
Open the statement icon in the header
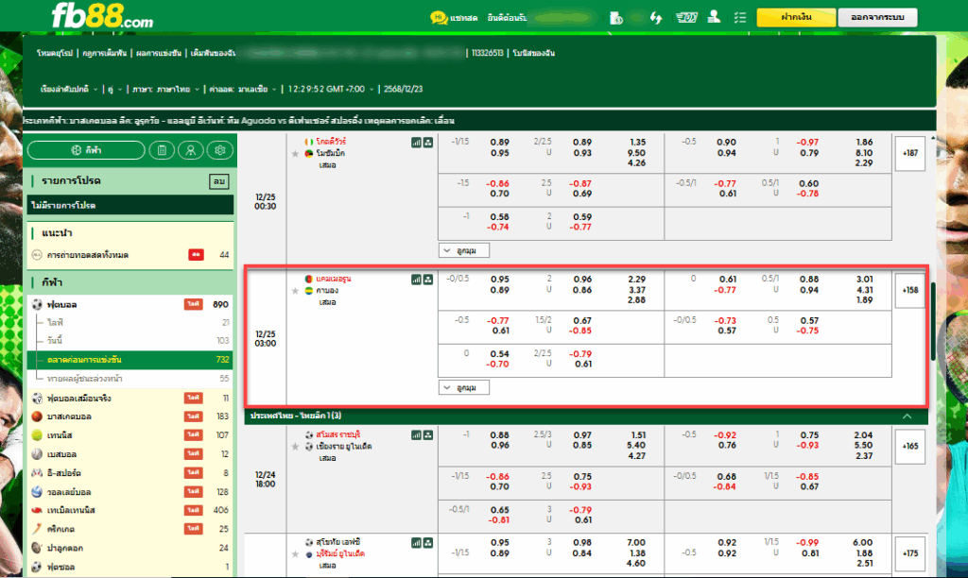click(x=615, y=18)
